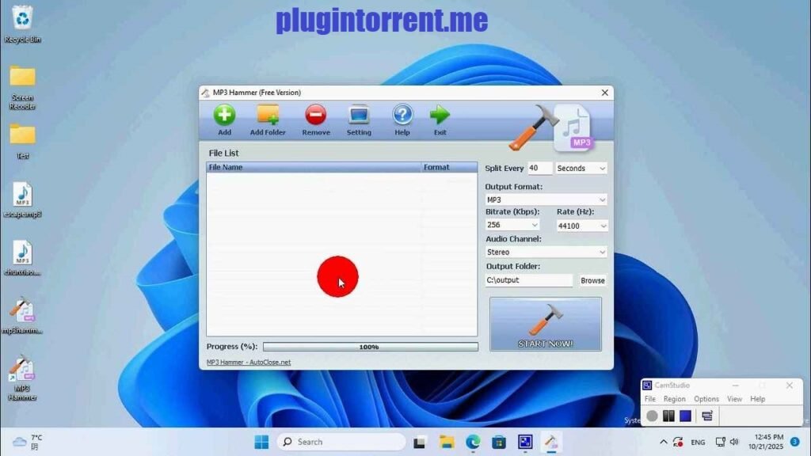Show hidden system tray icons
Image resolution: width=811 pixels, height=456 pixels.
663,442
